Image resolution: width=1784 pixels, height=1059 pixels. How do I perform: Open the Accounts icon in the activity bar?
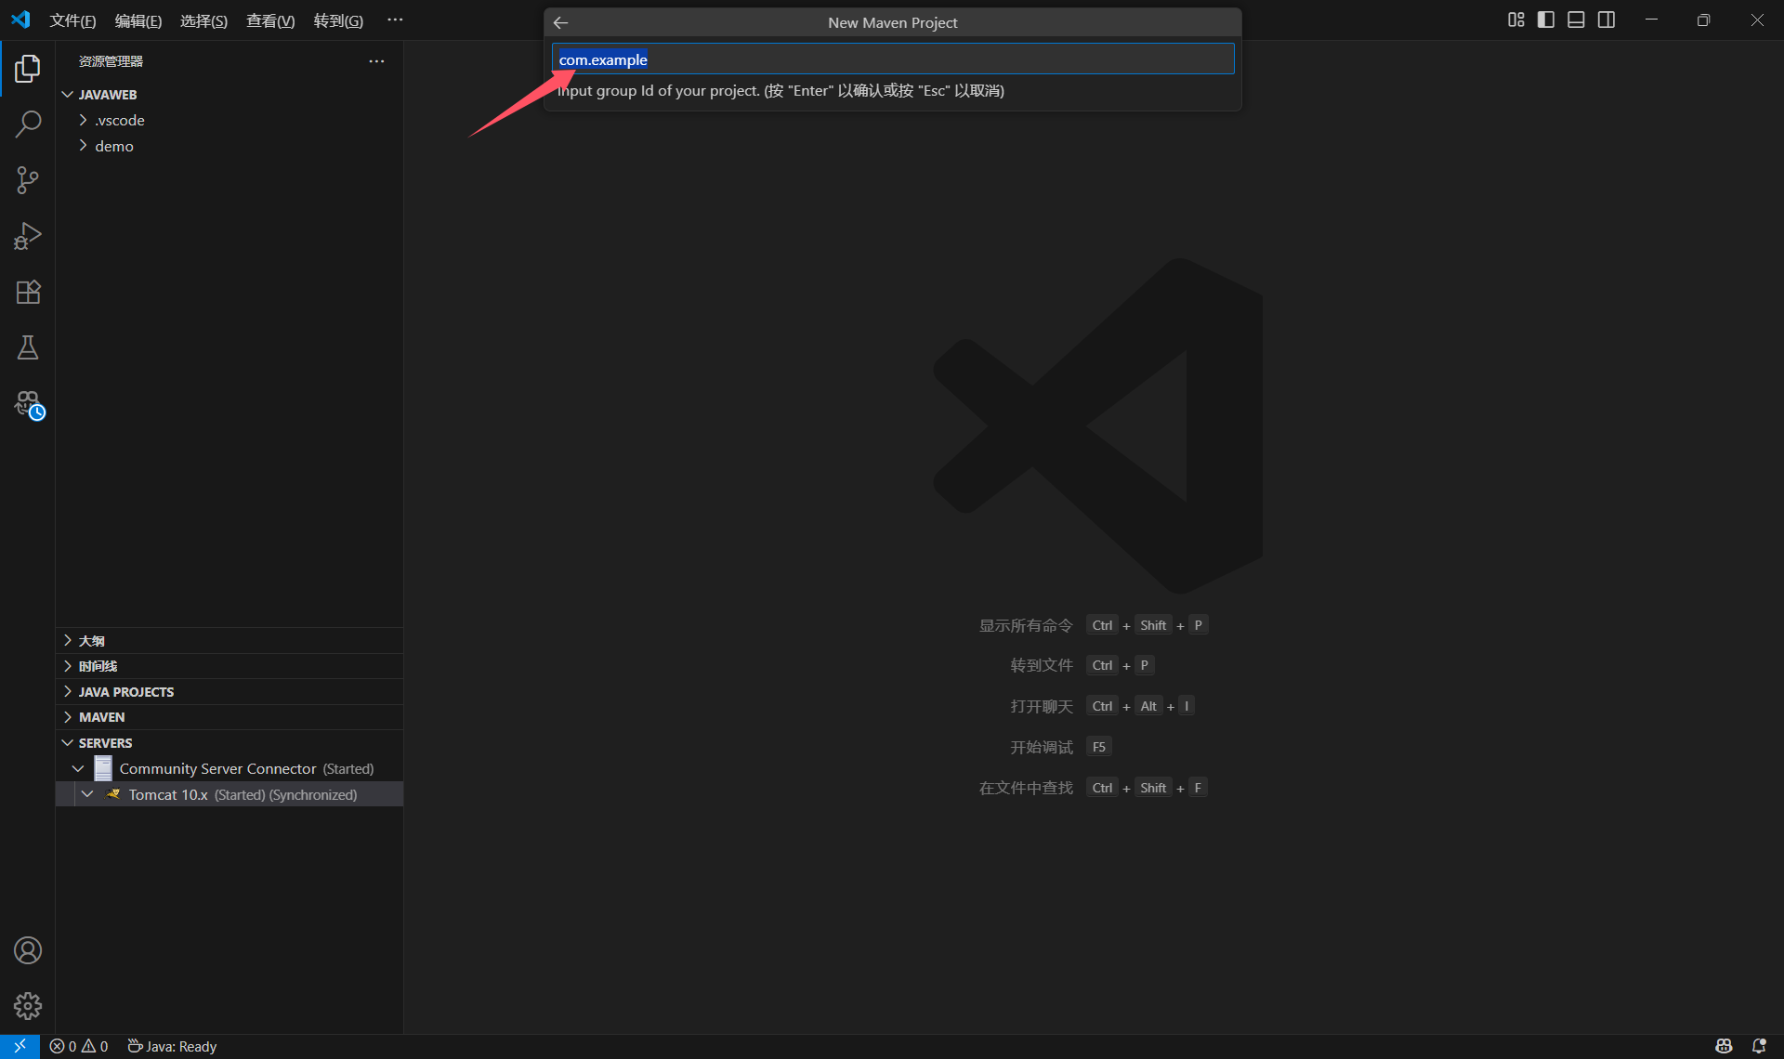click(28, 950)
